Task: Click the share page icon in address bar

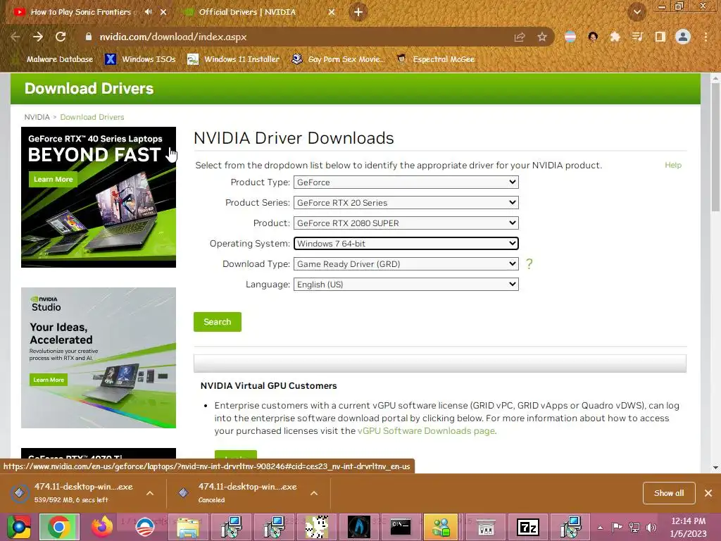Action: tap(520, 37)
